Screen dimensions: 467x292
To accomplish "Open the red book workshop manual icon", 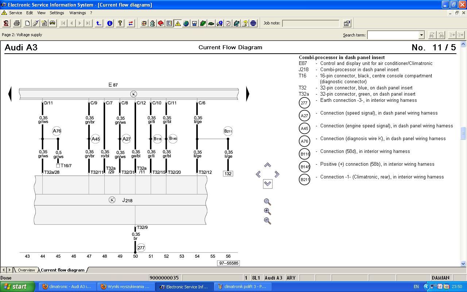I will 161,23.
